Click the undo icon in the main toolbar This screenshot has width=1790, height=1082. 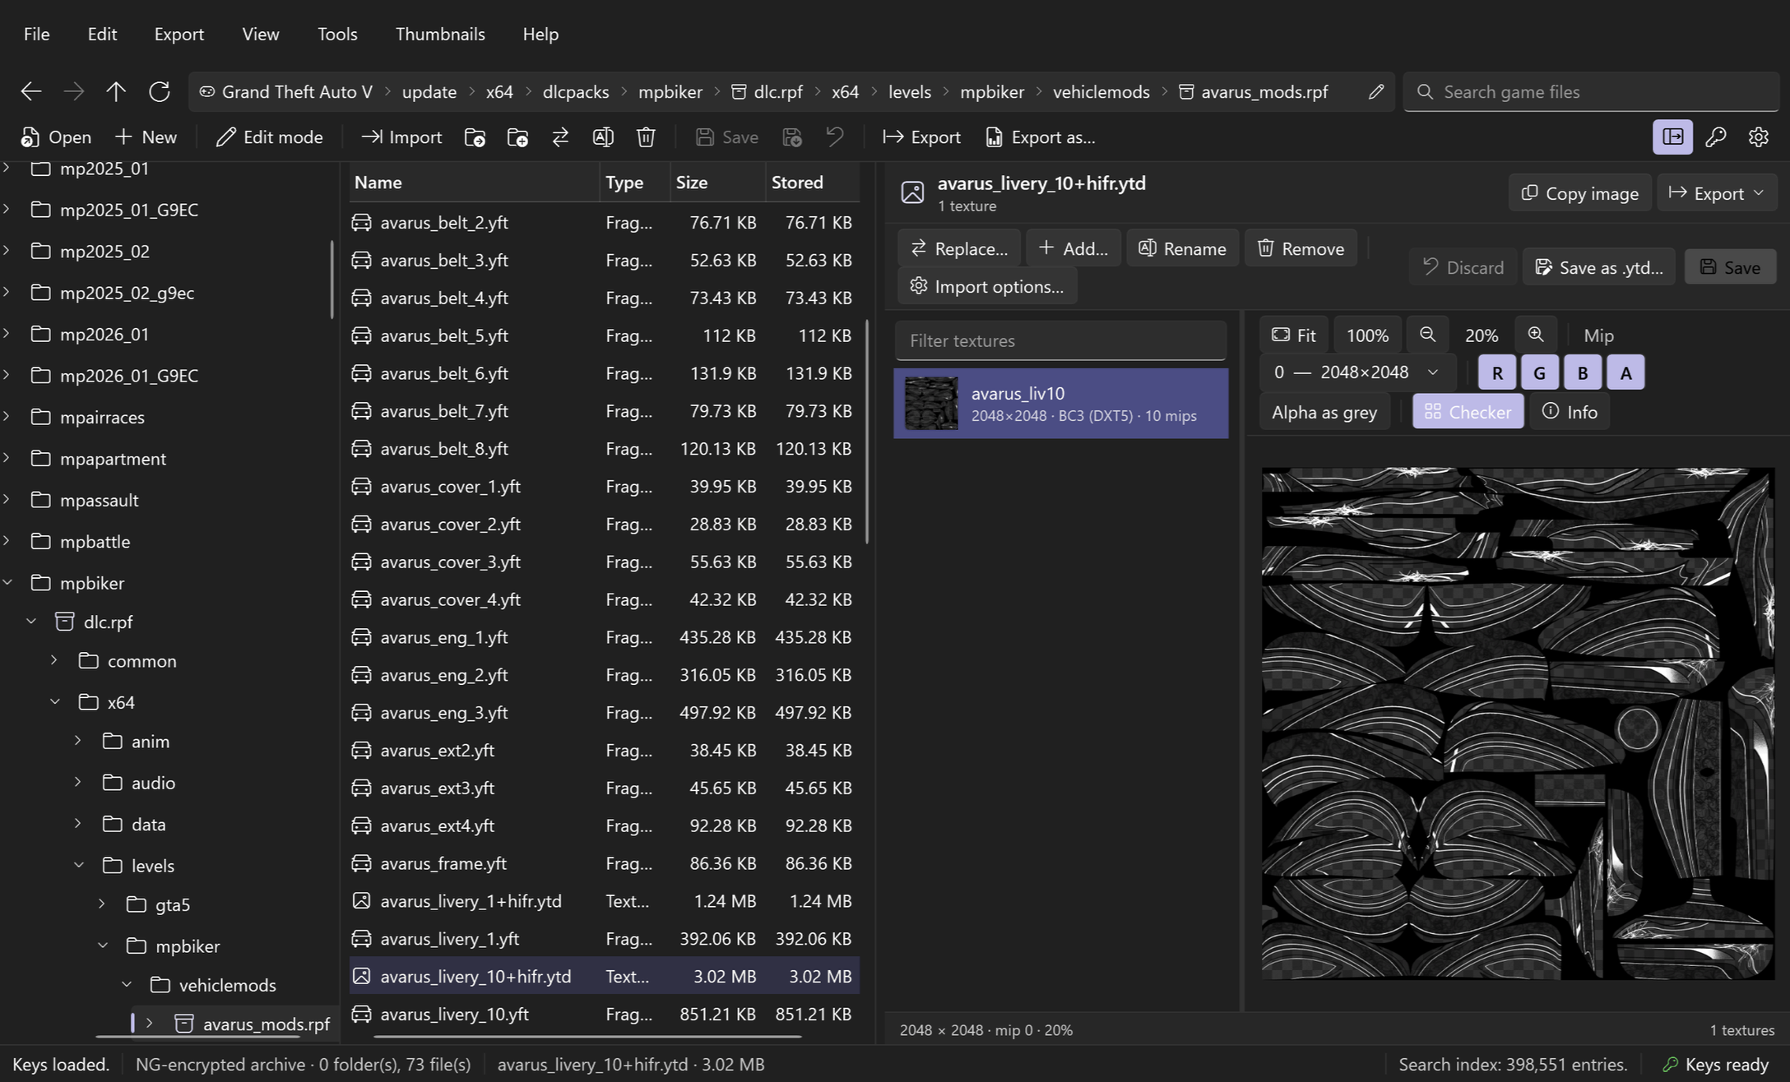tap(835, 137)
